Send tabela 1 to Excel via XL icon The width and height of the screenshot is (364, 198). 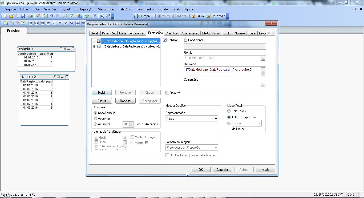tap(65, 49)
